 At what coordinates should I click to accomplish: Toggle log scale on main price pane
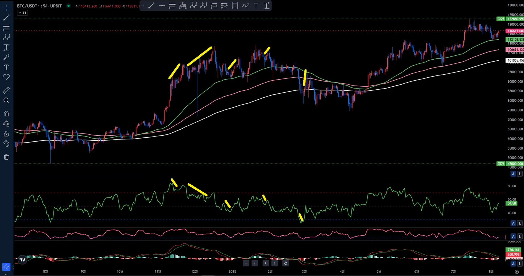click(x=520, y=174)
